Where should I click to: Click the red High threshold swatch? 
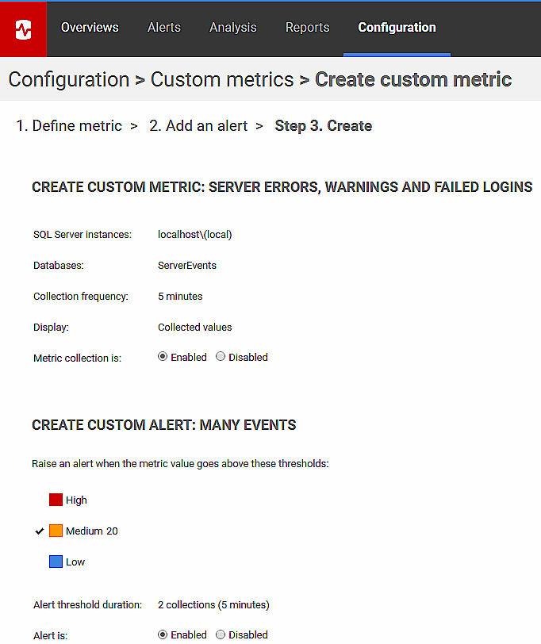click(x=56, y=500)
